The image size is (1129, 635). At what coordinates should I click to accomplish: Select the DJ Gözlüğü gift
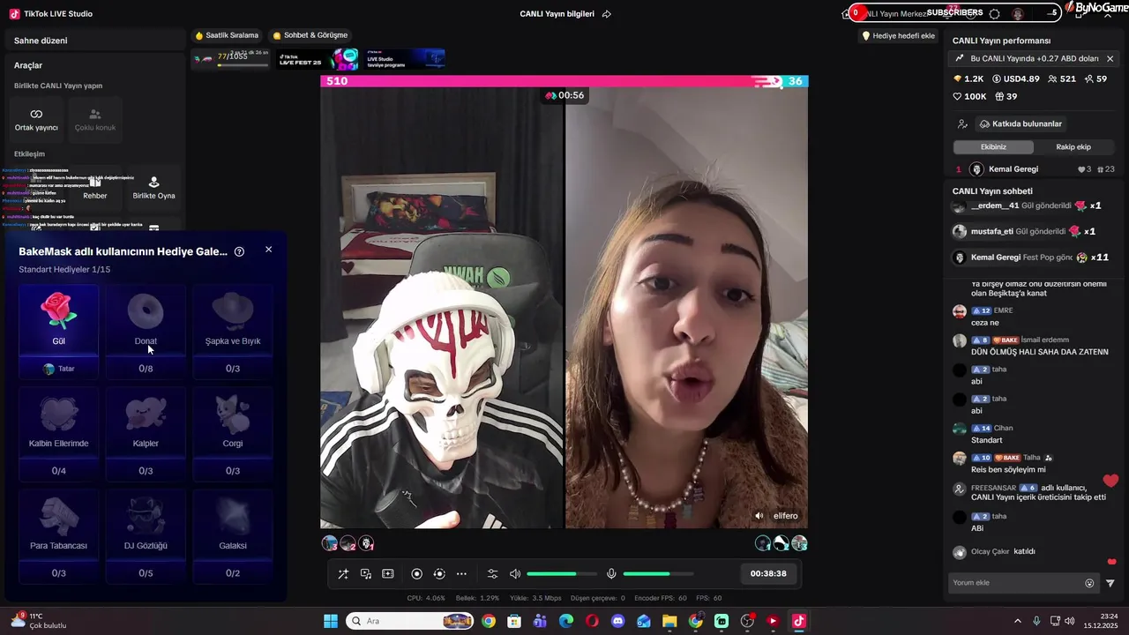(x=146, y=524)
